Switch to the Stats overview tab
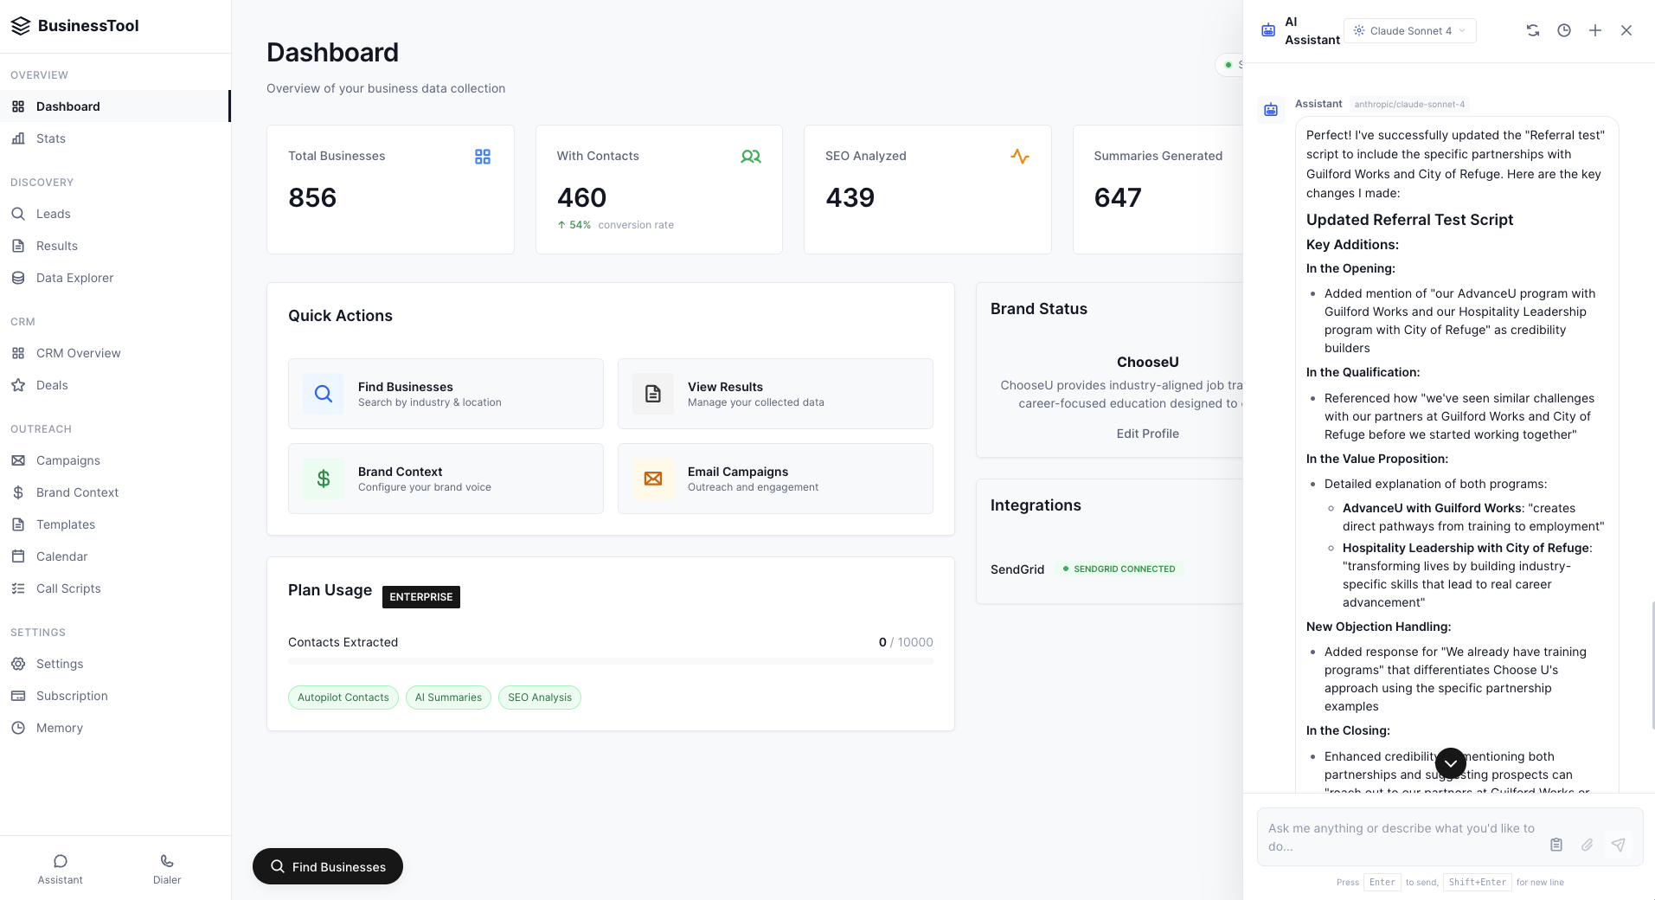Screen dimensions: 1655x900 click(x=50, y=138)
